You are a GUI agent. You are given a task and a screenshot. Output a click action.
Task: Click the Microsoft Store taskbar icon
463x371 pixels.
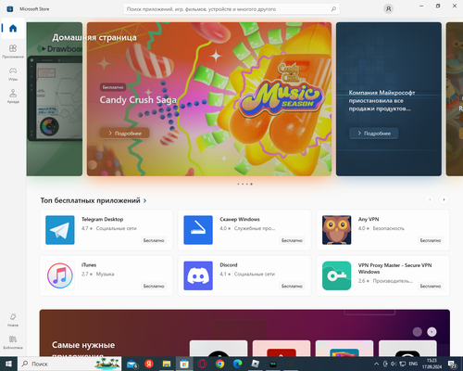click(x=184, y=364)
